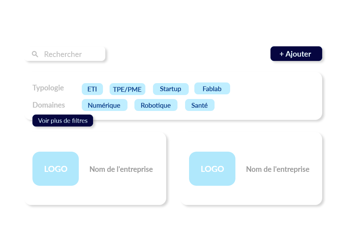Click the right card's Nom de l'entreprise

277,169
